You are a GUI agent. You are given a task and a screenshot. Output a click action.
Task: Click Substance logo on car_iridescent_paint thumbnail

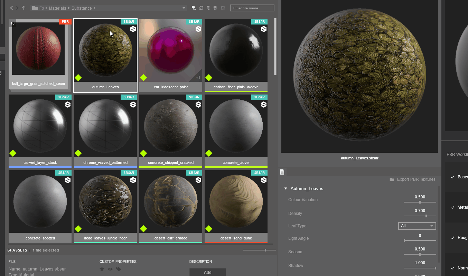[198, 29]
